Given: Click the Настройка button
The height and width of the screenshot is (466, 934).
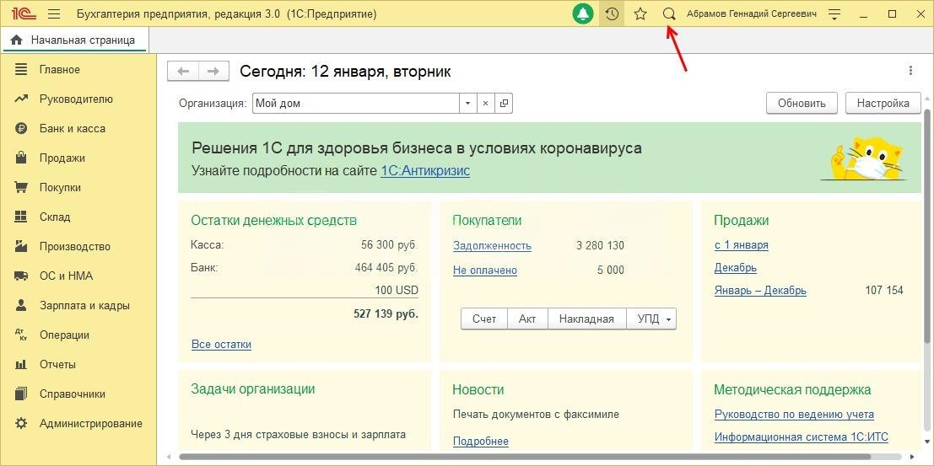Looking at the screenshot, I should [x=883, y=103].
